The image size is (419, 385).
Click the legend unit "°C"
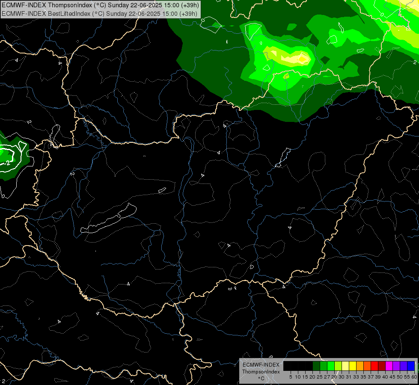[x=261, y=379]
